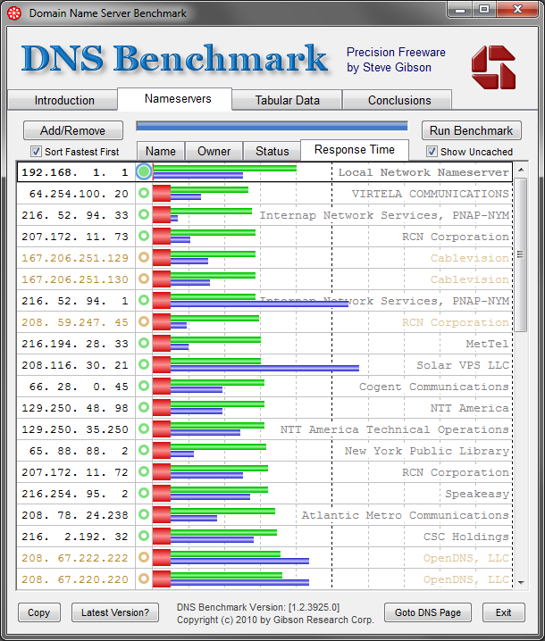Click the app icon in title bar
Screen dimensions: 545x641
(x=14, y=13)
